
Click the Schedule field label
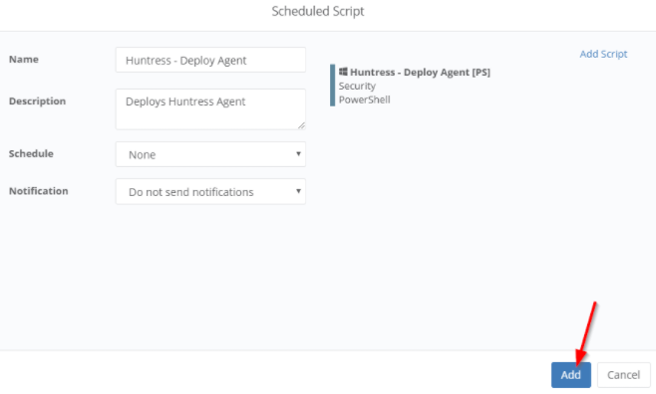(x=31, y=153)
